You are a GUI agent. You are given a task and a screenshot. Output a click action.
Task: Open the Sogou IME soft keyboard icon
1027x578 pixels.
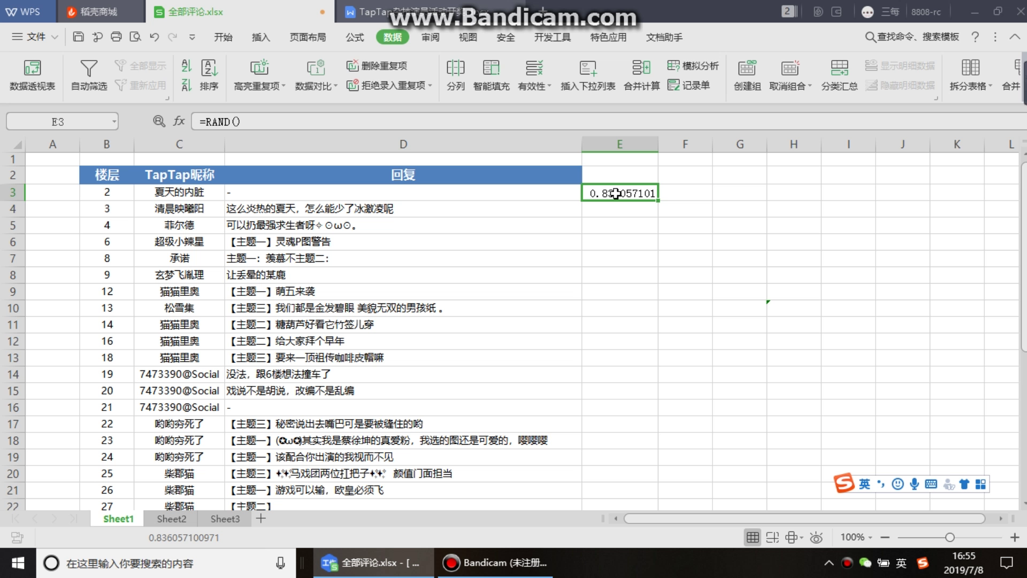tap(931, 484)
